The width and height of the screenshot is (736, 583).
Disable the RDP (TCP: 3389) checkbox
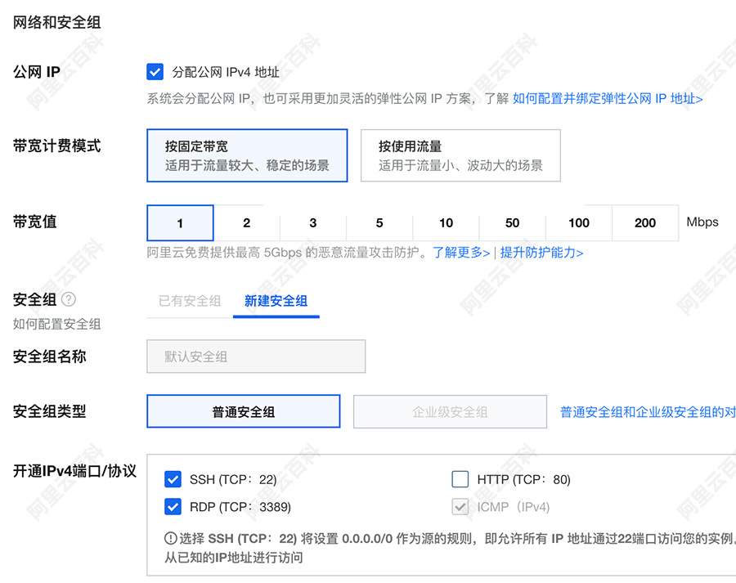(173, 505)
